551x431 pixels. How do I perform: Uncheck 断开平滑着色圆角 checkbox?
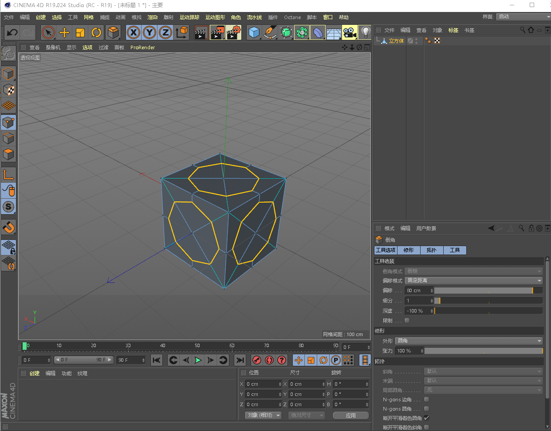click(x=426, y=418)
